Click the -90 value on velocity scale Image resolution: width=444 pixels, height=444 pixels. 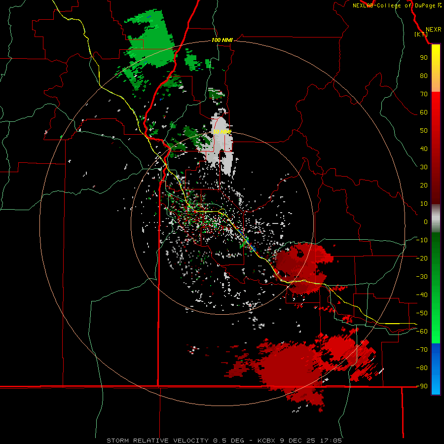(422, 386)
